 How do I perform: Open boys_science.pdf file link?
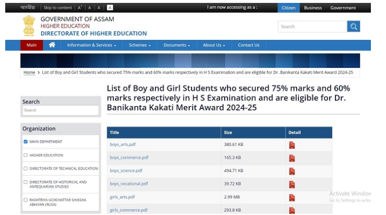click(x=126, y=170)
